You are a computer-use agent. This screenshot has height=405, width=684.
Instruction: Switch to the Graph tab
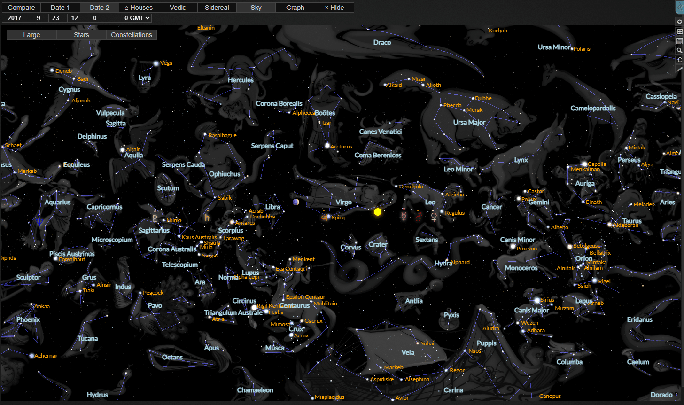(x=295, y=8)
